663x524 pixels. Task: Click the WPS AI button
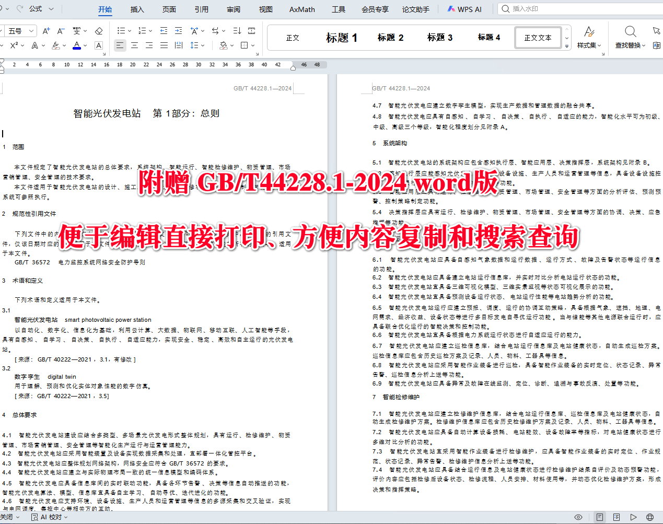pos(464,9)
